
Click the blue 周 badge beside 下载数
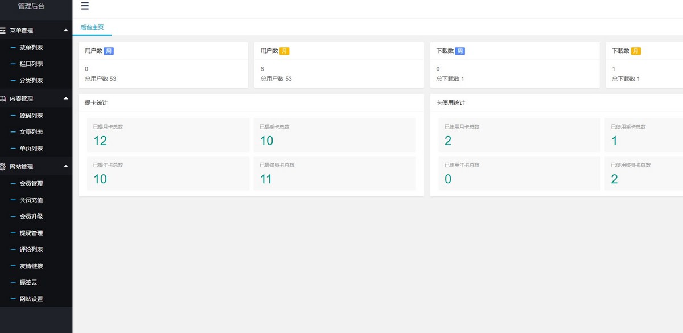point(460,51)
